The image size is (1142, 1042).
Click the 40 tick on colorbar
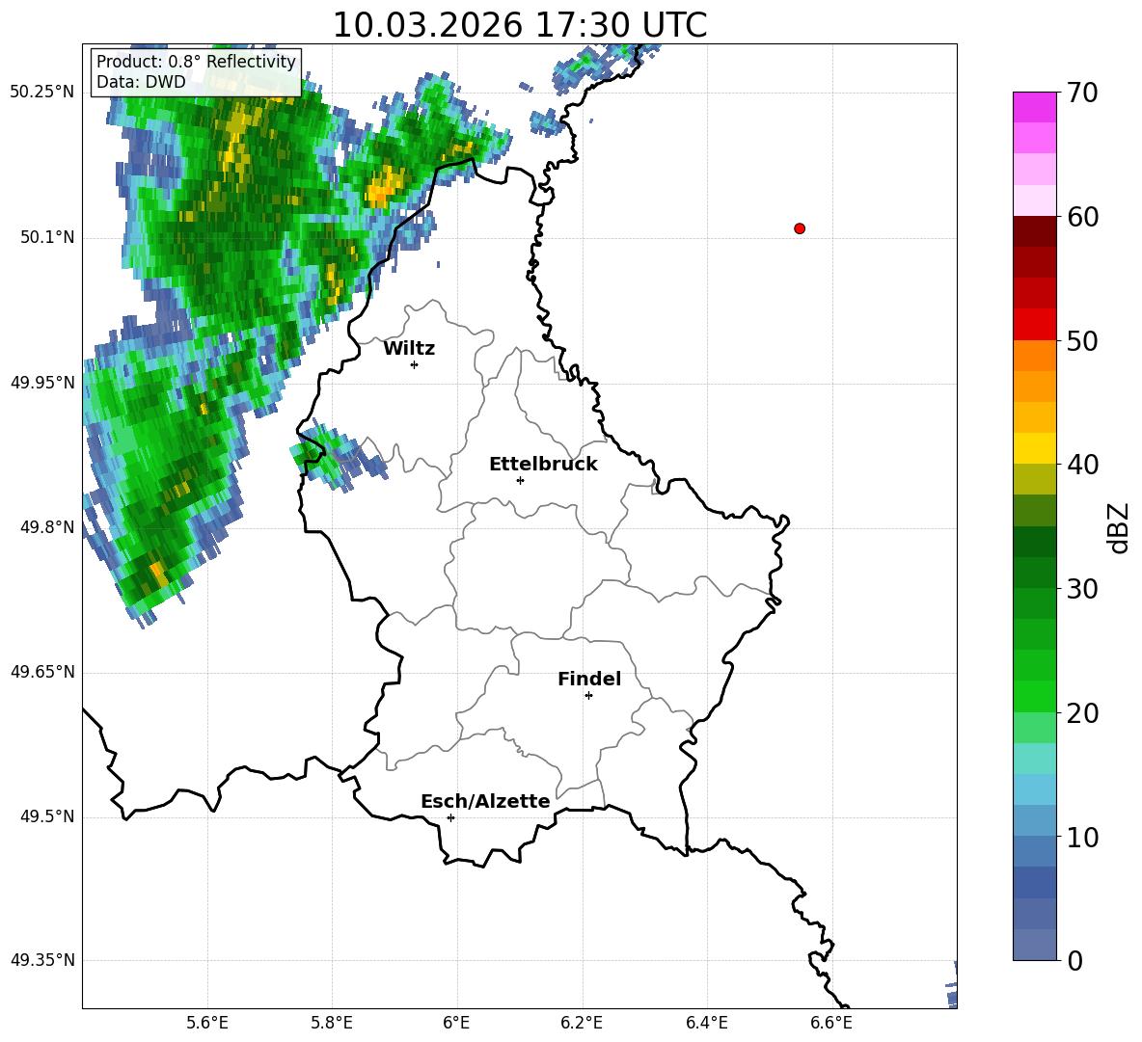coord(1081,465)
